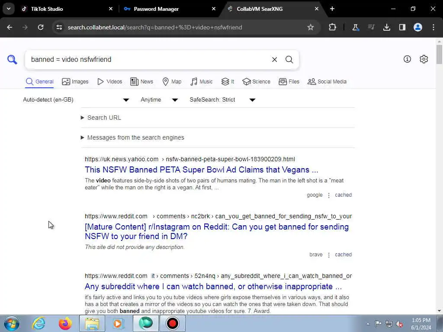Open cached version of r/Instagram result
443x332 pixels.
click(x=343, y=254)
